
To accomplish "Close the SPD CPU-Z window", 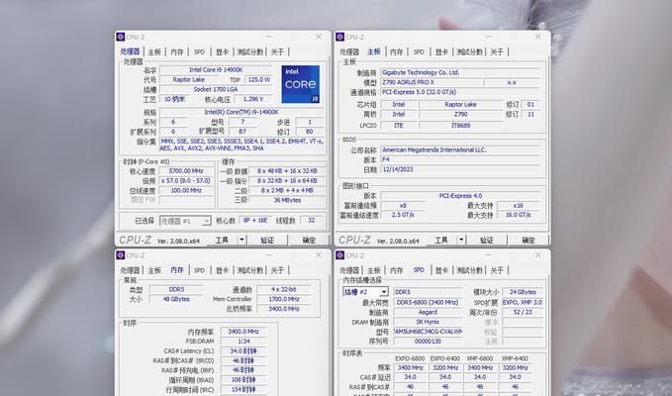I will pos(537,255).
